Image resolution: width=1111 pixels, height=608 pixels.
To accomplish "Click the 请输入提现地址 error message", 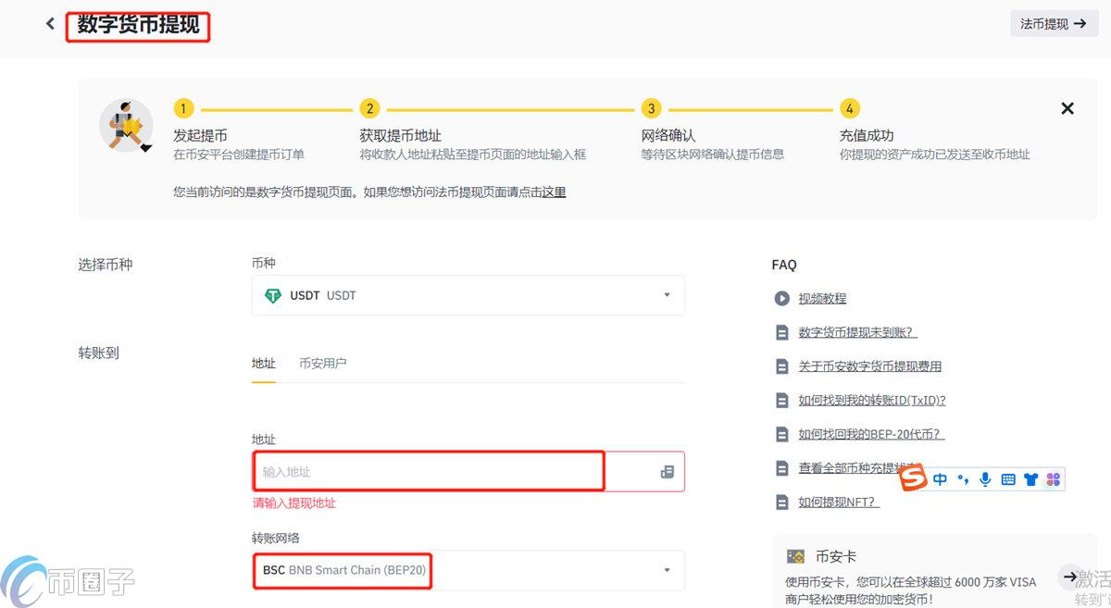I will click(294, 503).
